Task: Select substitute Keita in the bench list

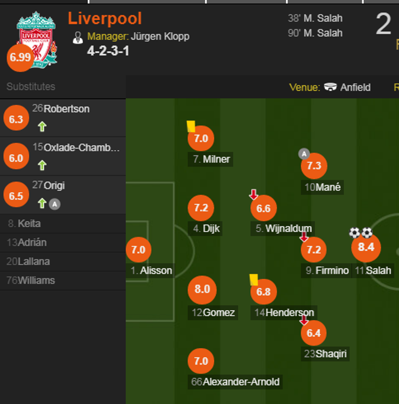Action: click(29, 224)
